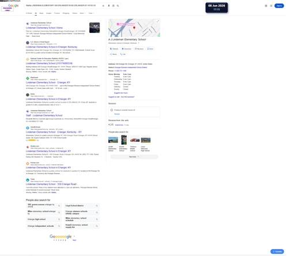Submit query with magnifier icon in search bar
The height and width of the screenshot is (256, 288).
pyautogui.click(x=118, y=6)
